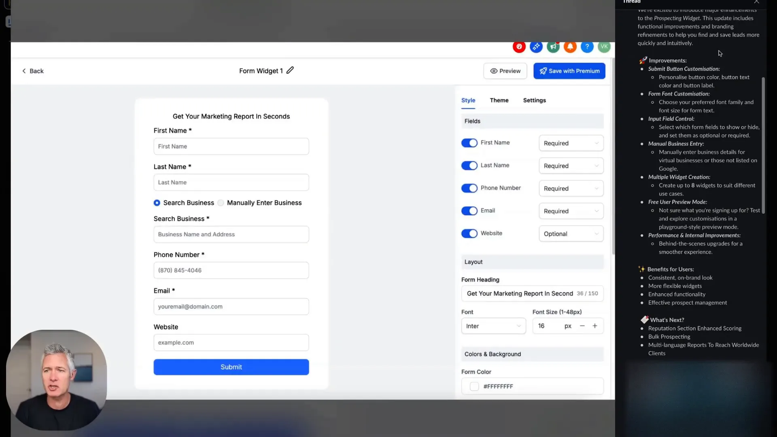Click the Website example.com input field
This screenshot has height=437, width=777.
(x=231, y=343)
